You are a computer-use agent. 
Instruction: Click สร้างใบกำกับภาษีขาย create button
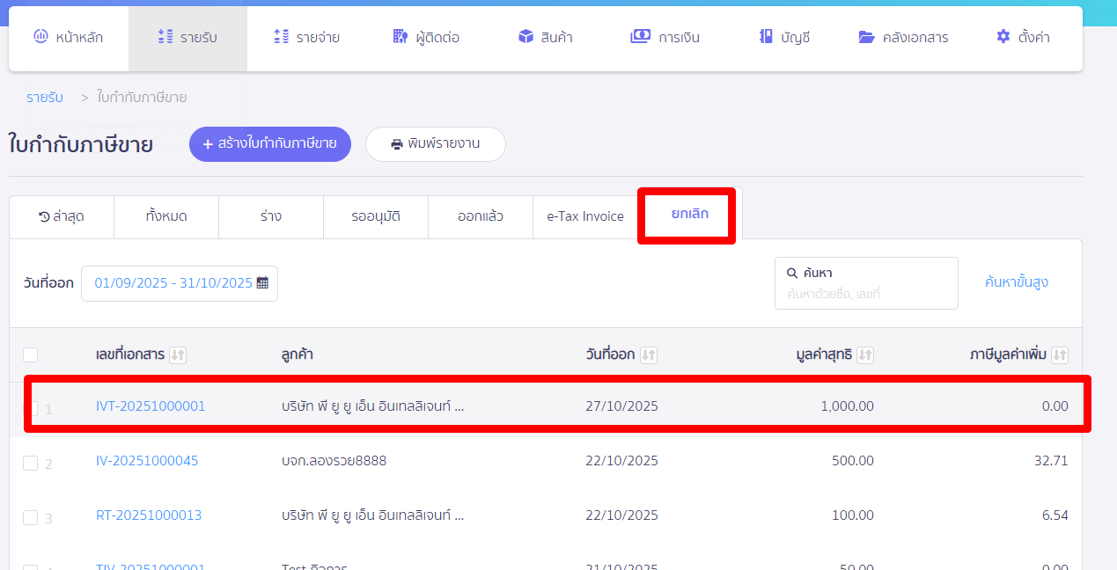pos(269,143)
